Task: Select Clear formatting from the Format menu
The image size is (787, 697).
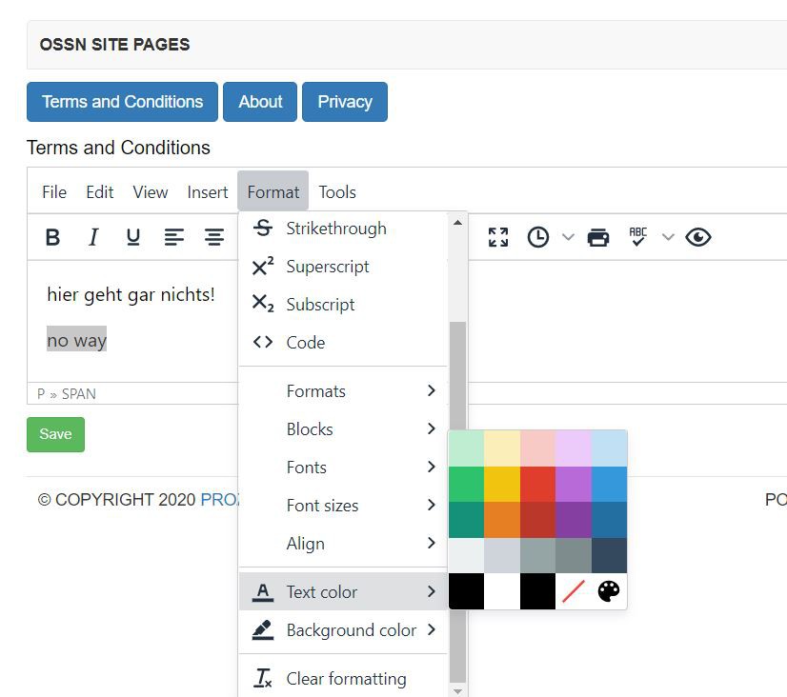Action: 345,679
